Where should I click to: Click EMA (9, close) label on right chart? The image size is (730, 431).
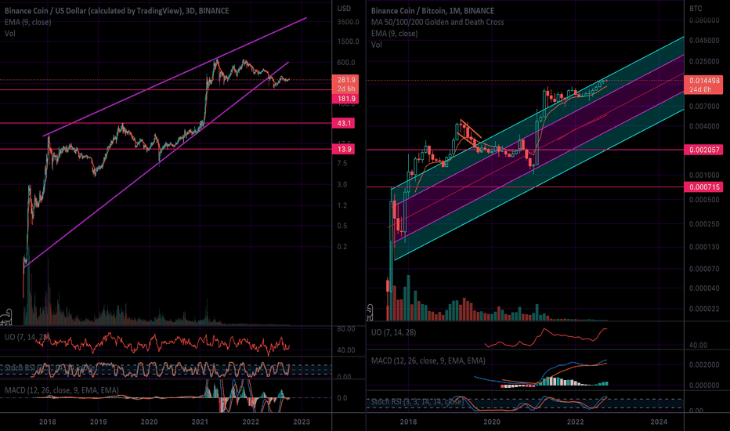(394, 33)
